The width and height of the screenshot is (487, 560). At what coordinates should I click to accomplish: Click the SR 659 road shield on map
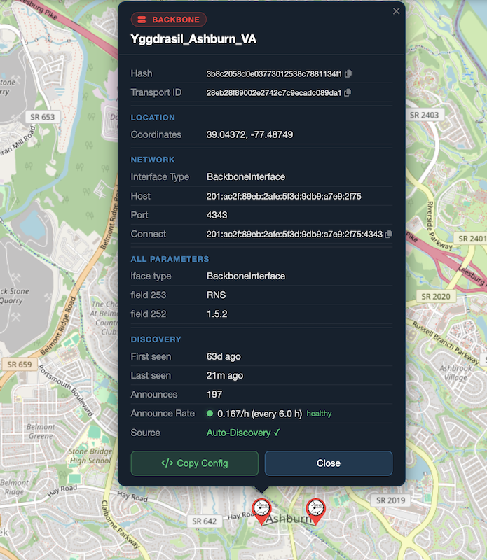pos(20,365)
